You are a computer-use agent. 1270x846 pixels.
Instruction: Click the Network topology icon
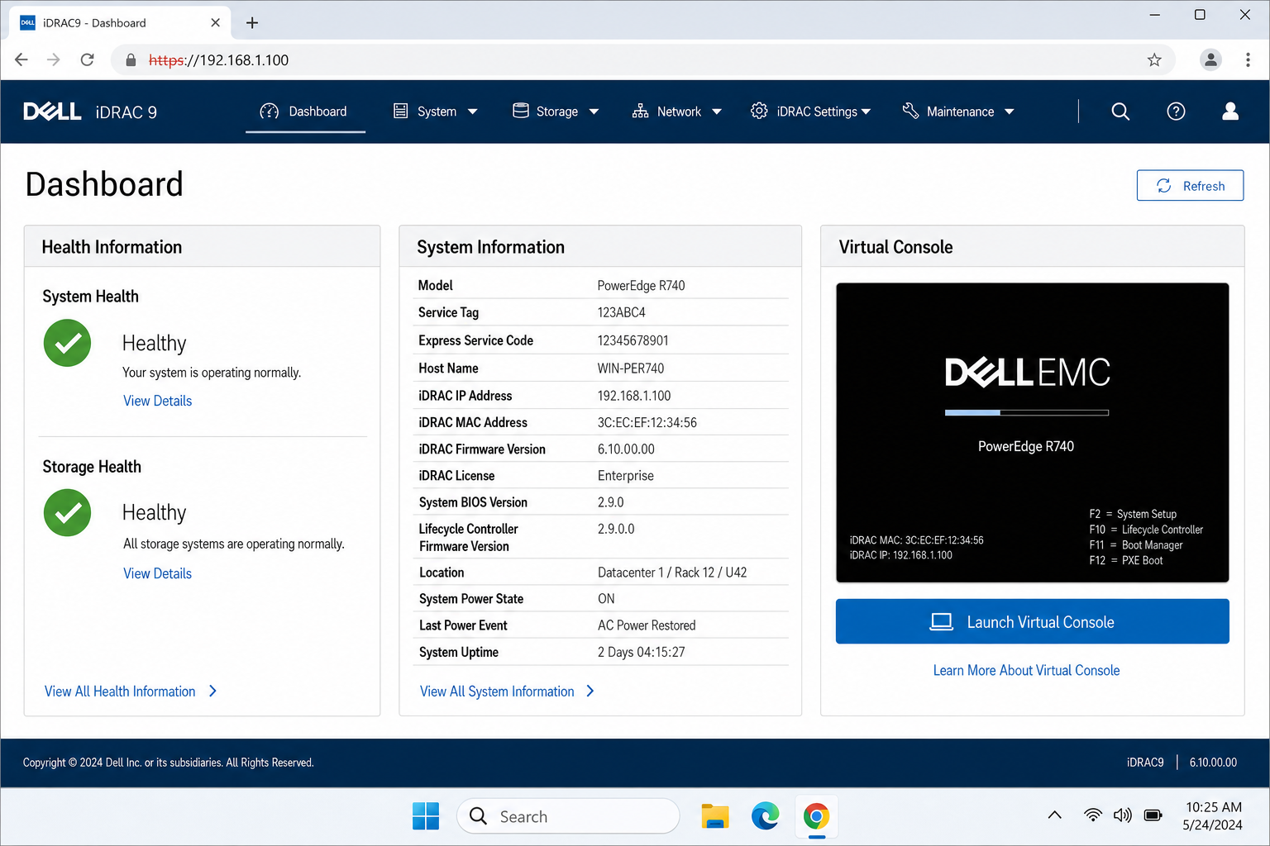tap(641, 112)
